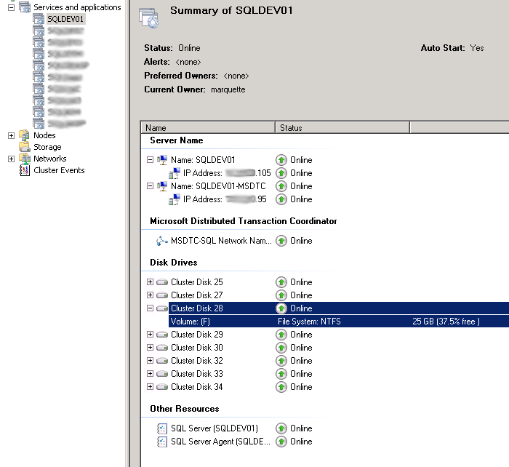Click the disk icon for Cluster Disk 25
Screen dimensions: 509x467
click(162, 282)
